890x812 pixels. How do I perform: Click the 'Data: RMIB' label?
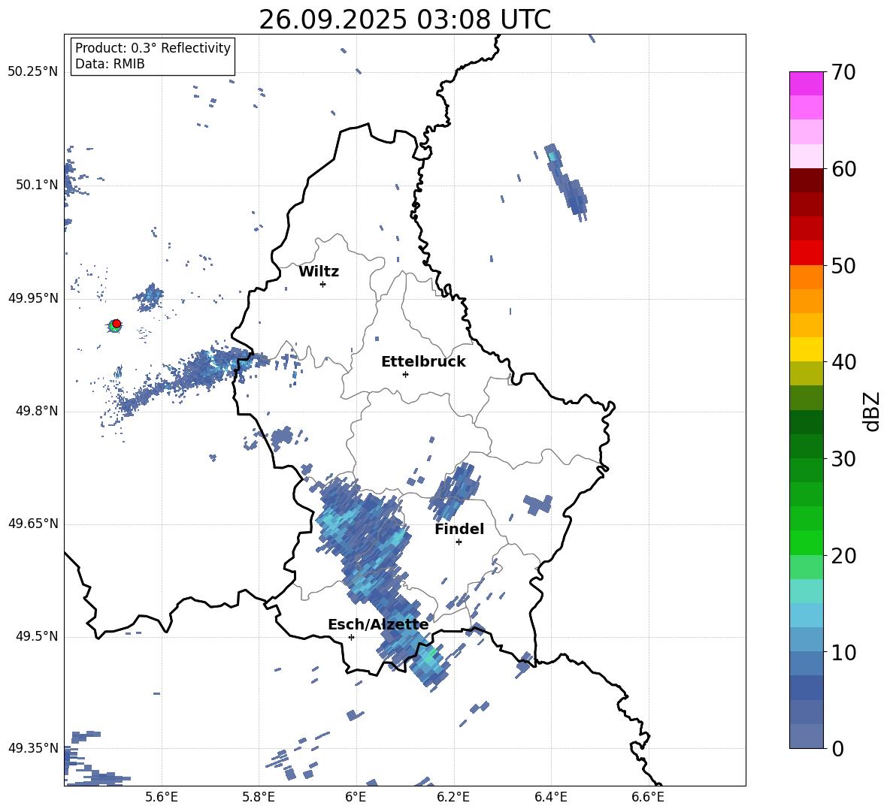pos(110,64)
